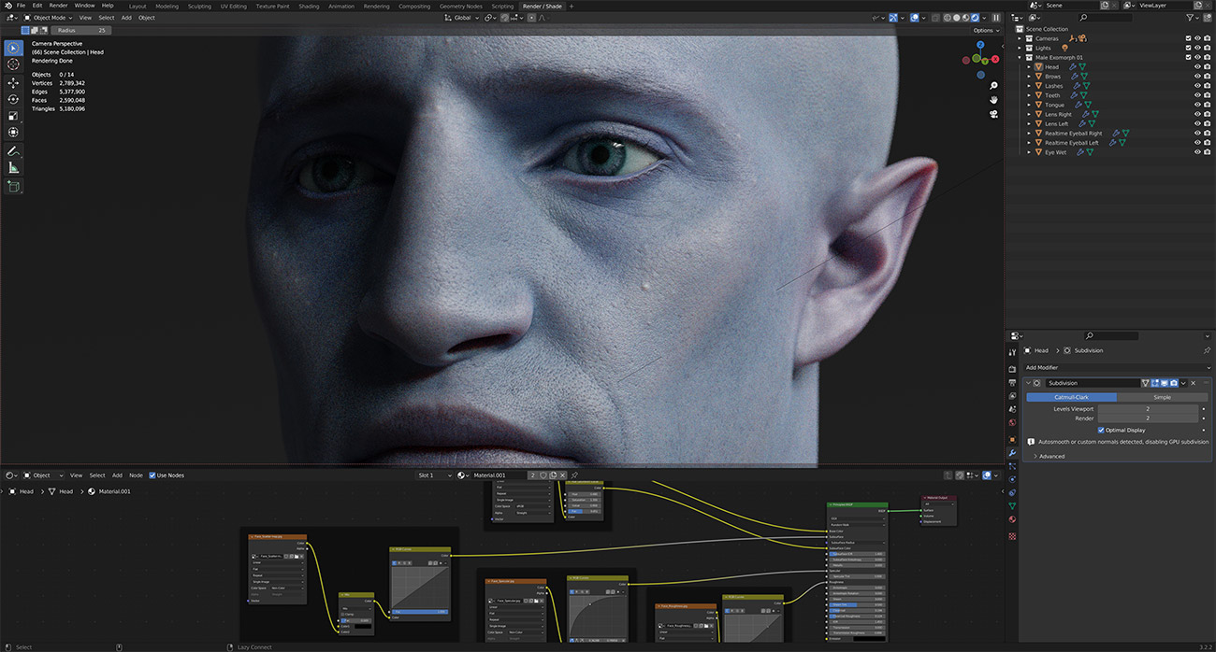Expand the Advanced subdivision section

pyautogui.click(x=1051, y=457)
